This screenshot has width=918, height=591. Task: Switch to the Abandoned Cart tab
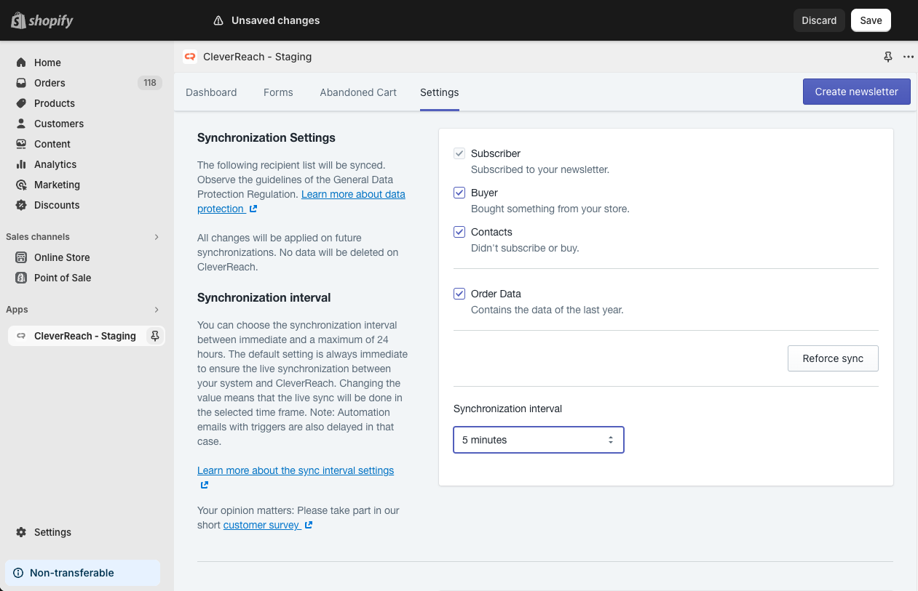coord(358,92)
